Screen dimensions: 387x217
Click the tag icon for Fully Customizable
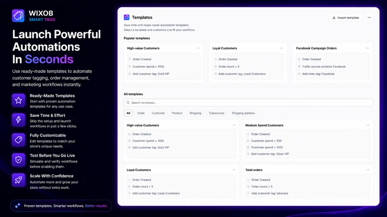[x=18, y=140]
